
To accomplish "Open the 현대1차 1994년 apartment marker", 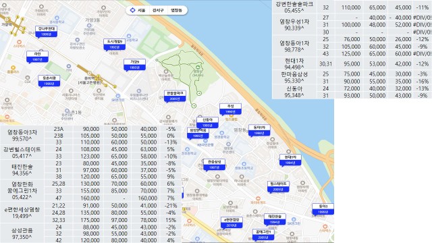I will [x=290, y=160].
